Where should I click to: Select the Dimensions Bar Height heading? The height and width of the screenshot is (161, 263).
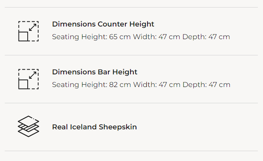click(x=95, y=72)
